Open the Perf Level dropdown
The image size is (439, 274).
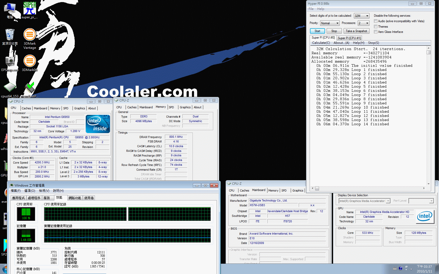421,201
